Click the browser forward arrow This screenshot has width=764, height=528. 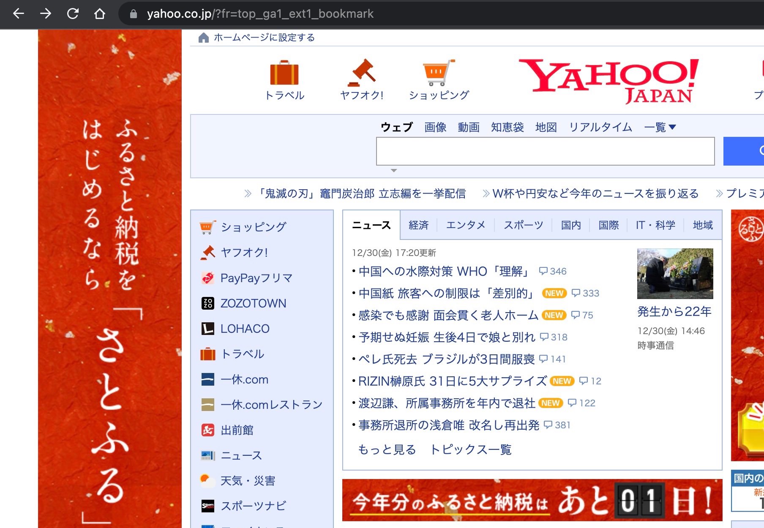pos(46,14)
